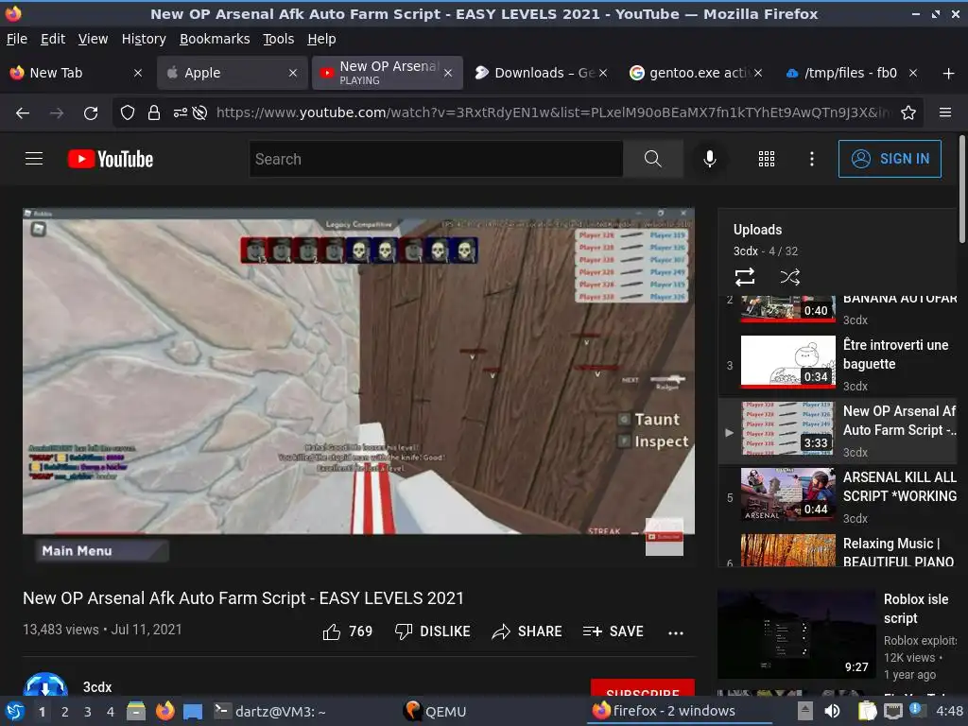Viewport: 968px width, 726px height.
Task: Open the Firefox application hamburger menu
Action: 945,113
